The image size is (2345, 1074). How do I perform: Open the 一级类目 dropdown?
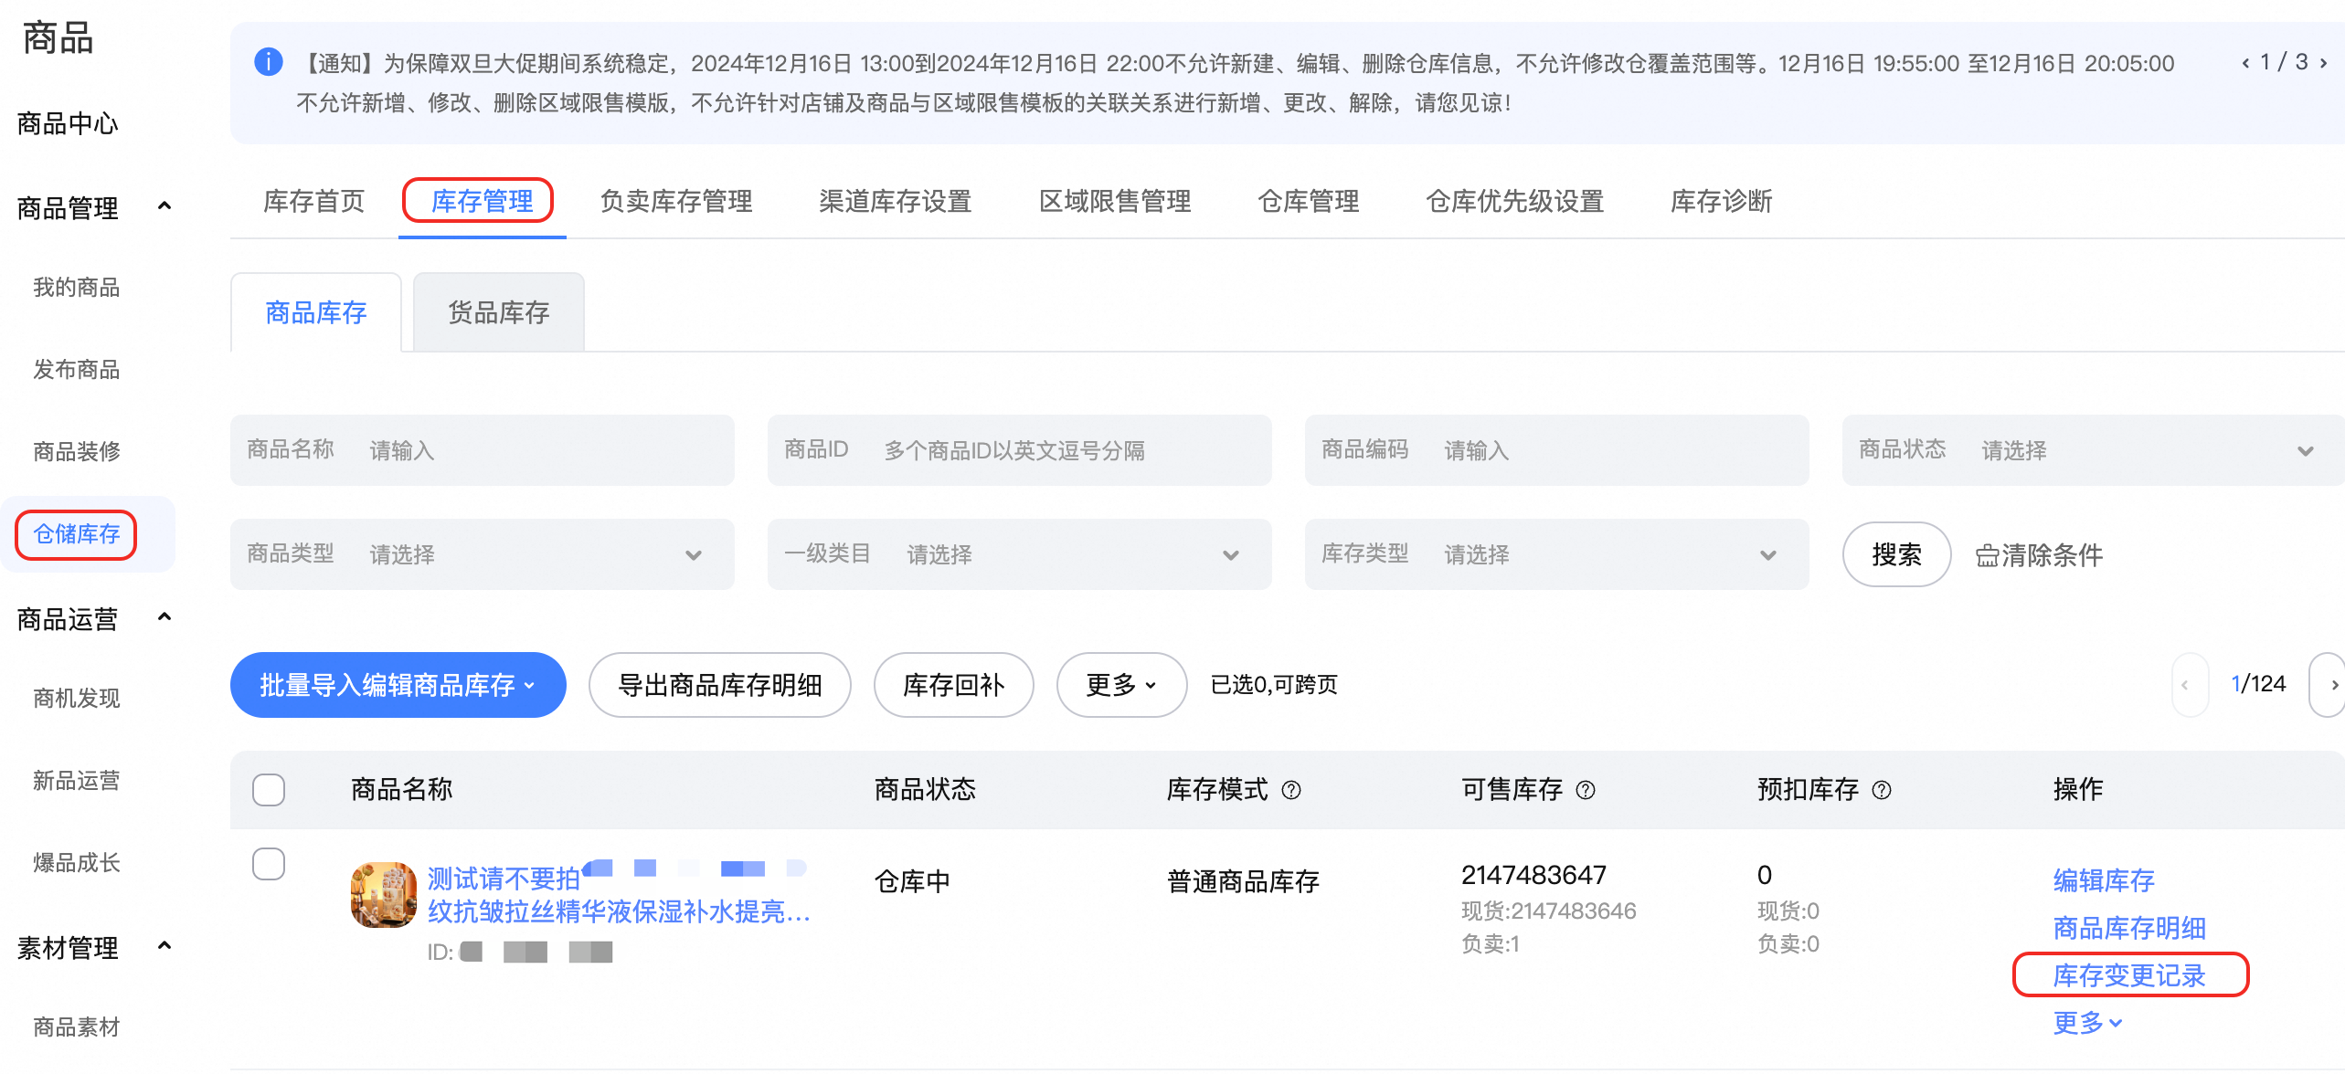[x=1020, y=554]
